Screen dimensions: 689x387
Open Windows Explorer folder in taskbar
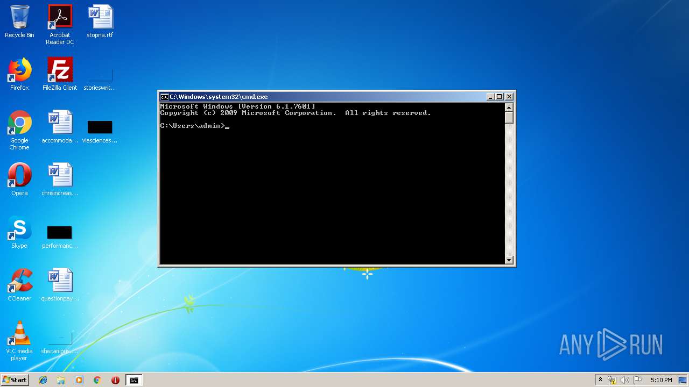coord(61,380)
